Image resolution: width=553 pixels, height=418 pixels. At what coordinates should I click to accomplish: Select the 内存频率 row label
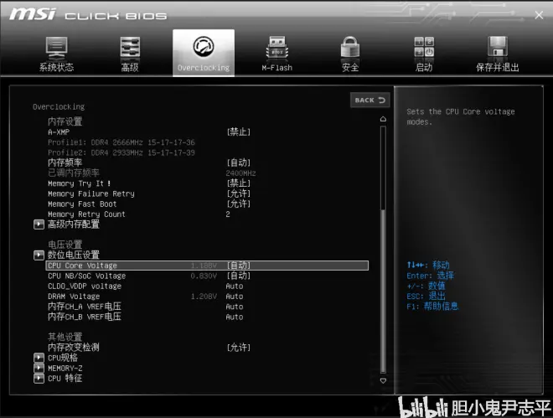65,163
